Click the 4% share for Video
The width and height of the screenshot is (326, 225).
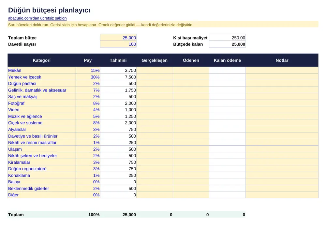(x=88, y=109)
